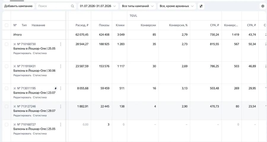Focus the 'Поиск' search field
The width and height of the screenshot is (267, 142).
point(56,6)
